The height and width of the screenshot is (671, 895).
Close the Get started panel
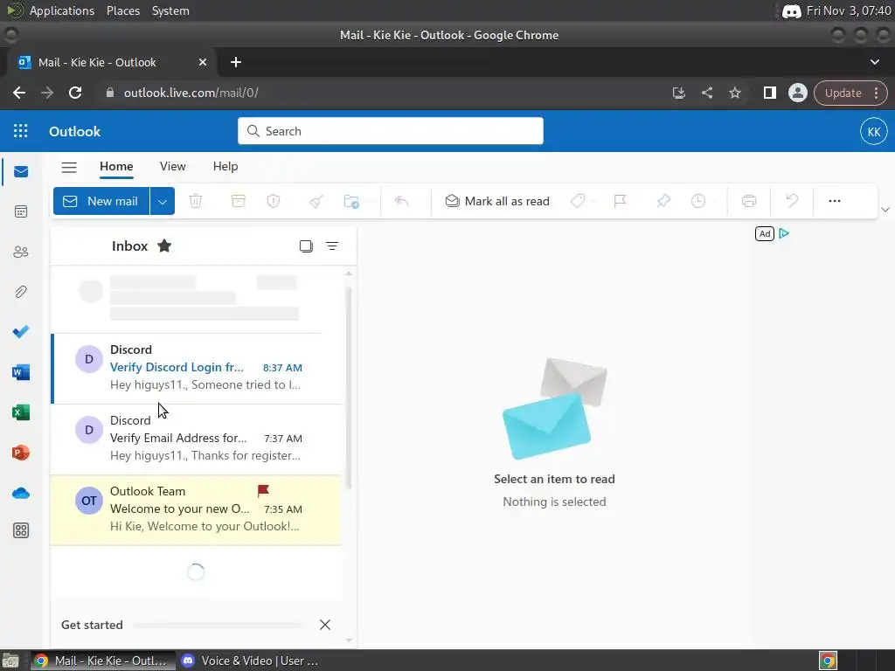coord(325,625)
